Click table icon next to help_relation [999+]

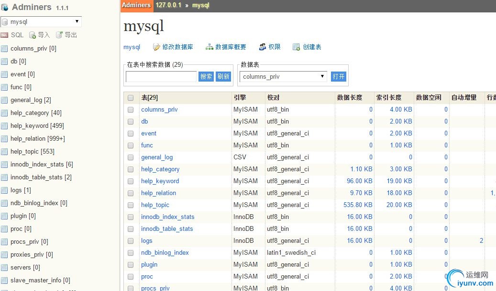[x=4, y=139]
